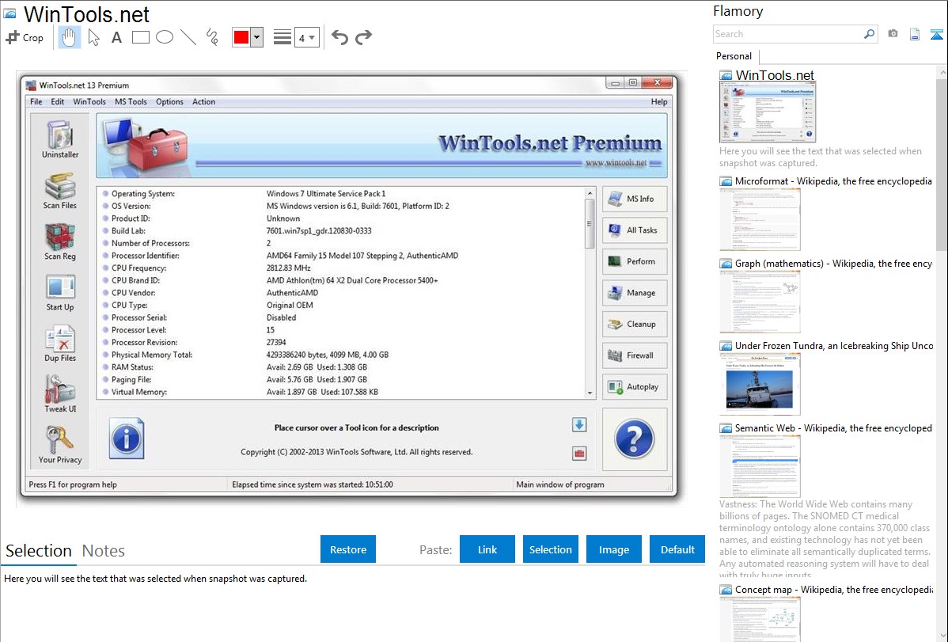
Task: Click the small red toolbox icon
Action: pos(579,454)
